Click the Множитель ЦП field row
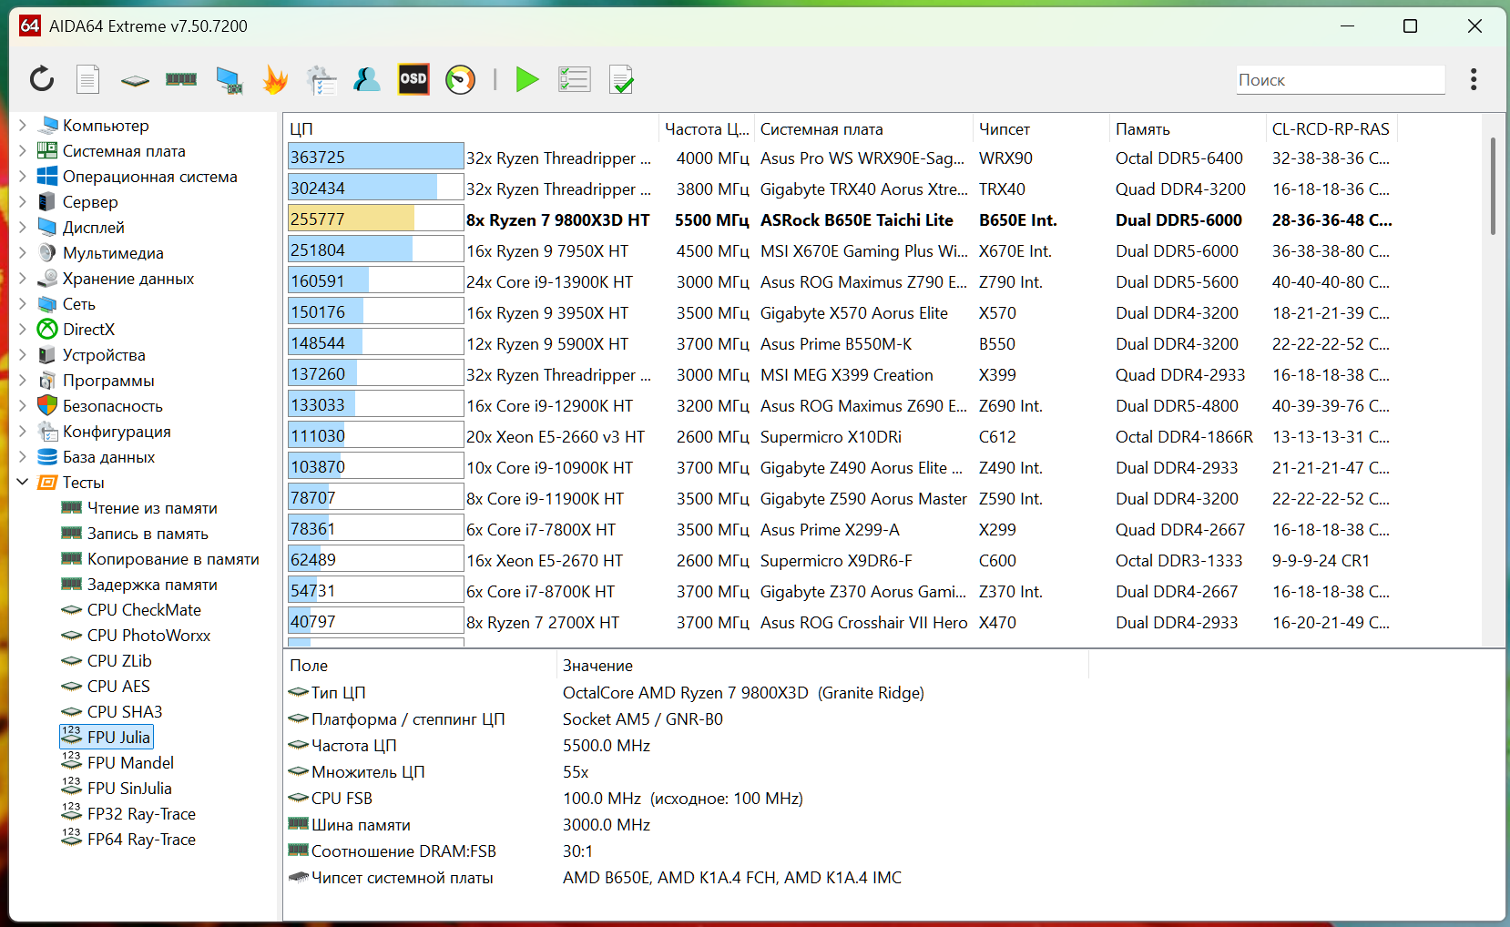This screenshot has width=1510, height=927. pos(687,771)
